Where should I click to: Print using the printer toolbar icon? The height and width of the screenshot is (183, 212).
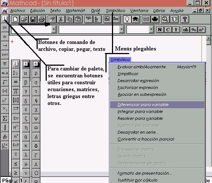click(42, 19)
